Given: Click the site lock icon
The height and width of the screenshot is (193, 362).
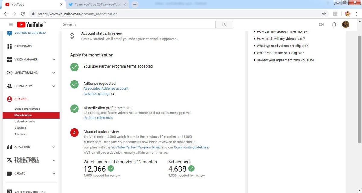Looking at the screenshot, I should click(33, 14).
